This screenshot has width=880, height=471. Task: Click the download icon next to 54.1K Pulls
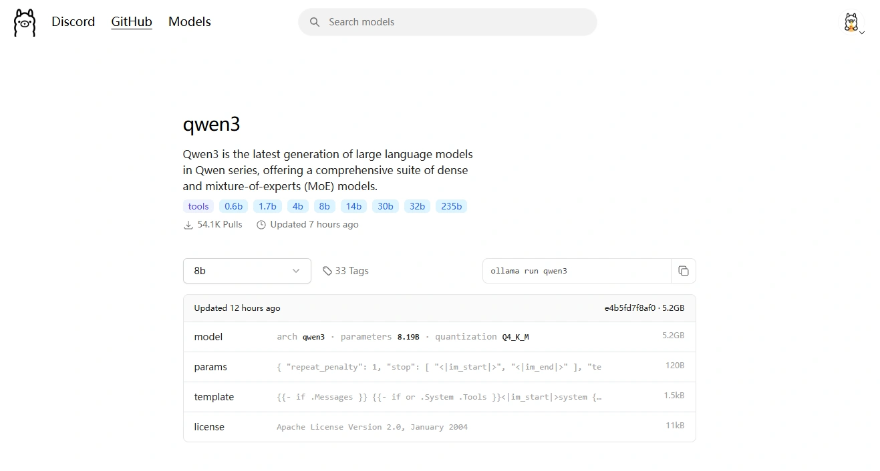click(x=188, y=225)
